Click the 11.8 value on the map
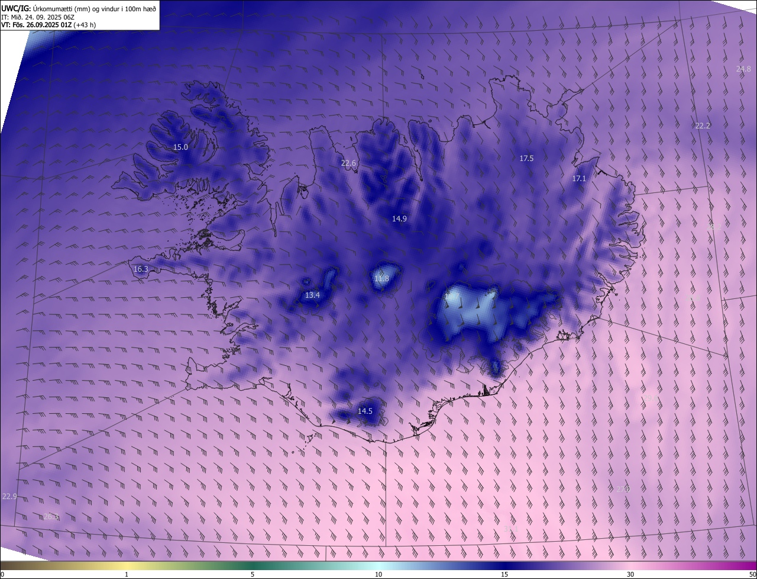Viewport: 757px width, 579px height. pyautogui.click(x=381, y=278)
